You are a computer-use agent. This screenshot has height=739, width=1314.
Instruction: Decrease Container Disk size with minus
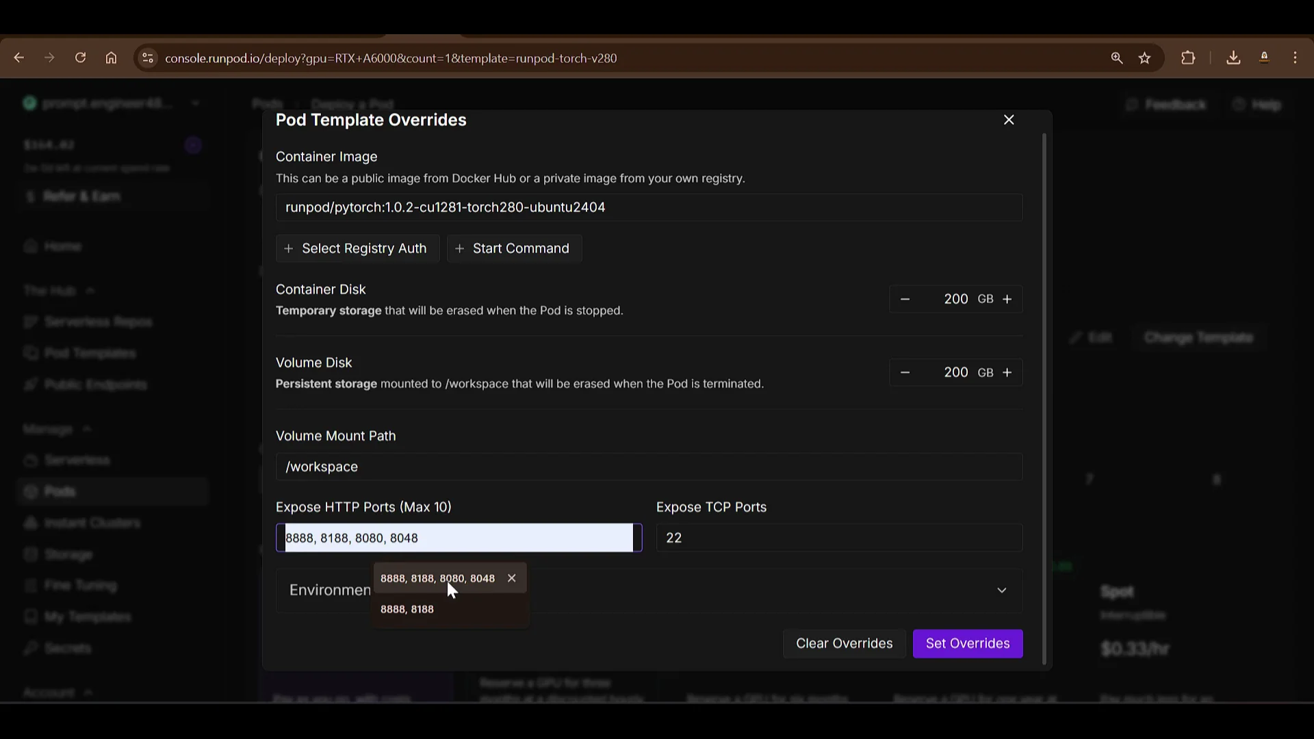(905, 299)
